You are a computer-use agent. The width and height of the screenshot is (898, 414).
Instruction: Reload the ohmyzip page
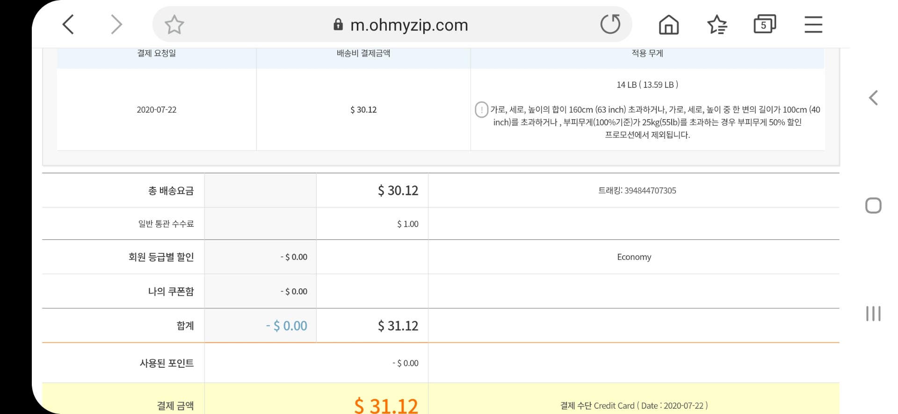click(610, 24)
